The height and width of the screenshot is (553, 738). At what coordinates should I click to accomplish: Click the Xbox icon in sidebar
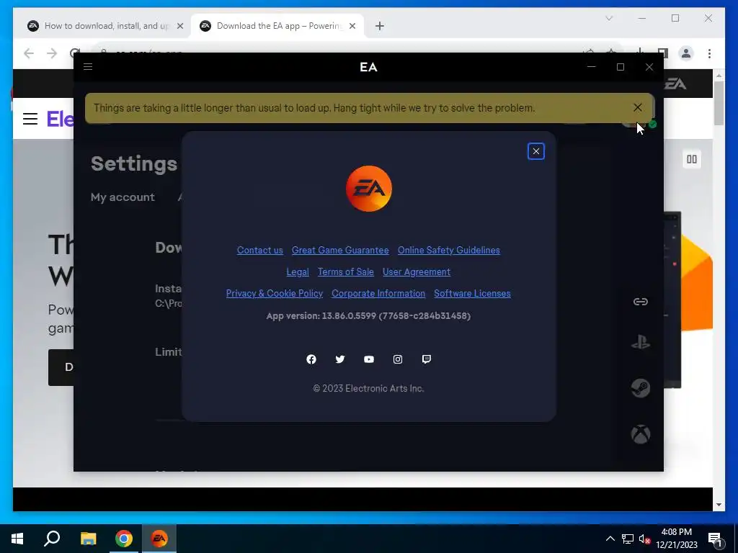click(641, 434)
